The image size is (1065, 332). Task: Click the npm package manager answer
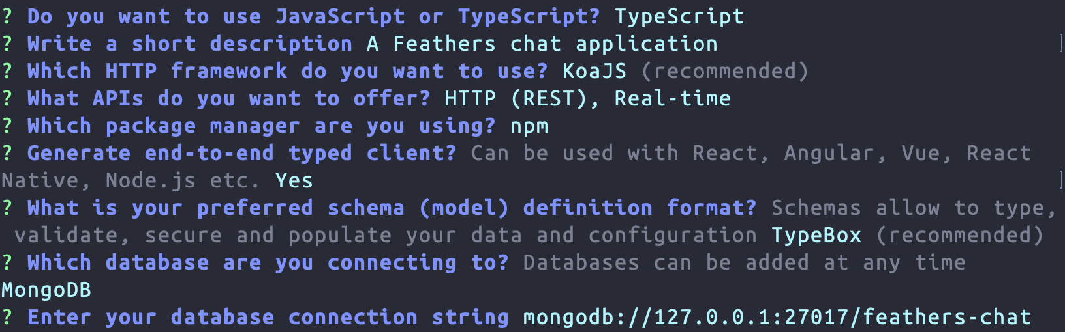coord(529,126)
